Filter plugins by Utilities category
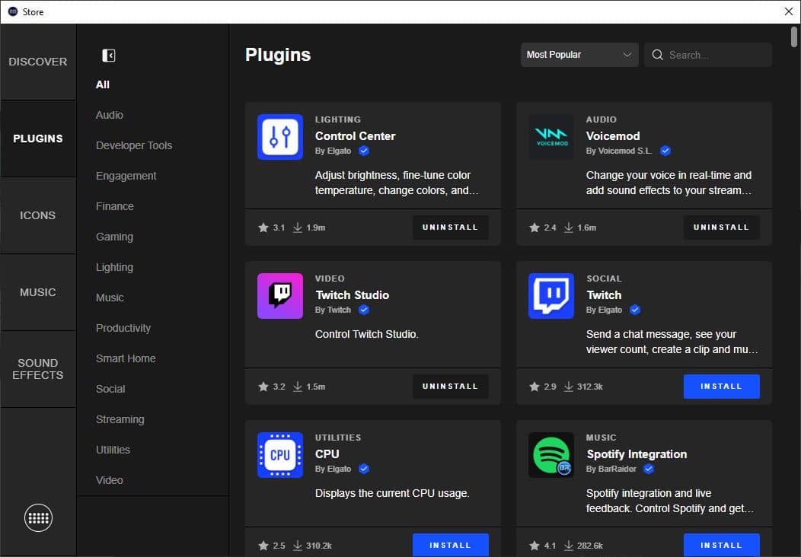Viewport: 801px width, 557px height. click(x=113, y=450)
